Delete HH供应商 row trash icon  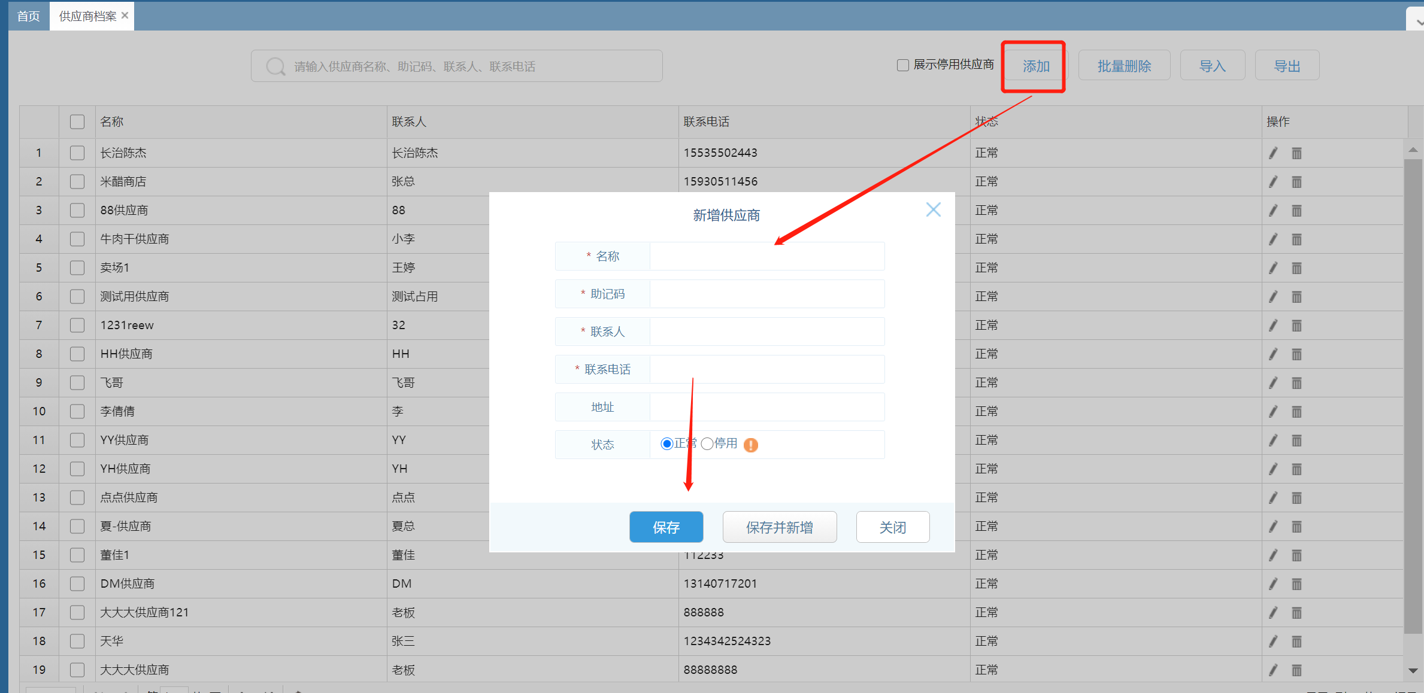pyautogui.click(x=1296, y=354)
